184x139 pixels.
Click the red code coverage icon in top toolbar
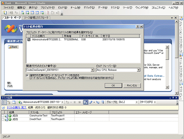pos(48,12)
